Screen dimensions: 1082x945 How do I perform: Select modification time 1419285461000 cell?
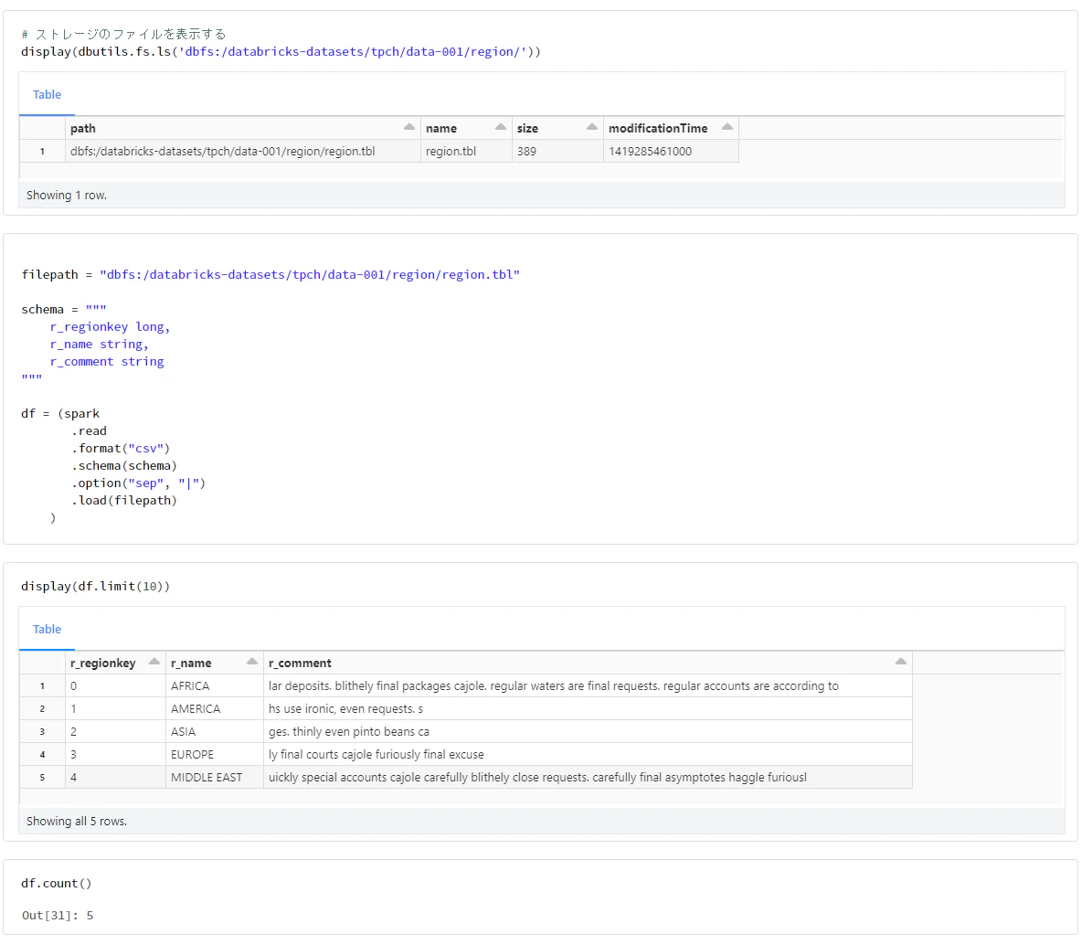click(671, 151)
